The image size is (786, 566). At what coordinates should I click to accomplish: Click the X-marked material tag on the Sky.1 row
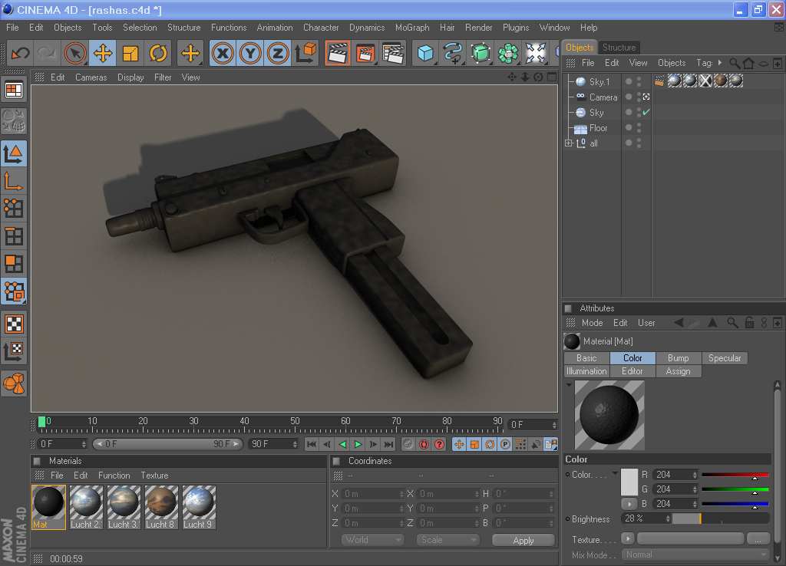pyautogui.click(x=705, y=81)
